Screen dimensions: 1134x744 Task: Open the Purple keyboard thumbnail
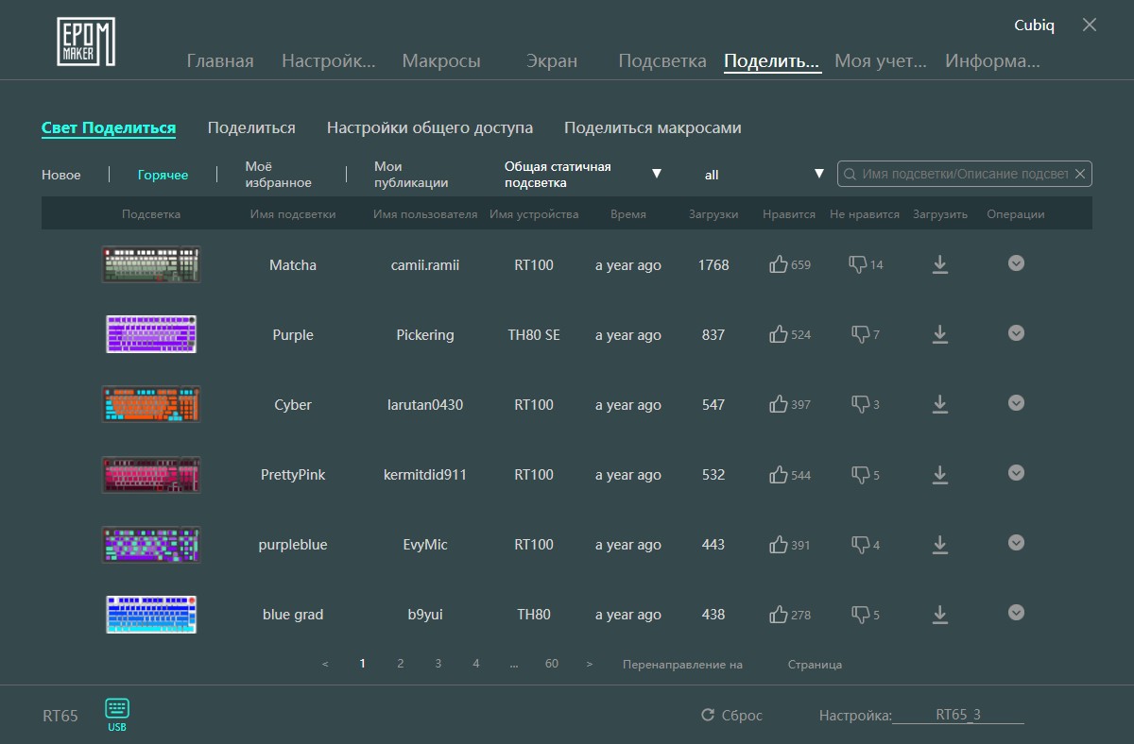(151, 334)
